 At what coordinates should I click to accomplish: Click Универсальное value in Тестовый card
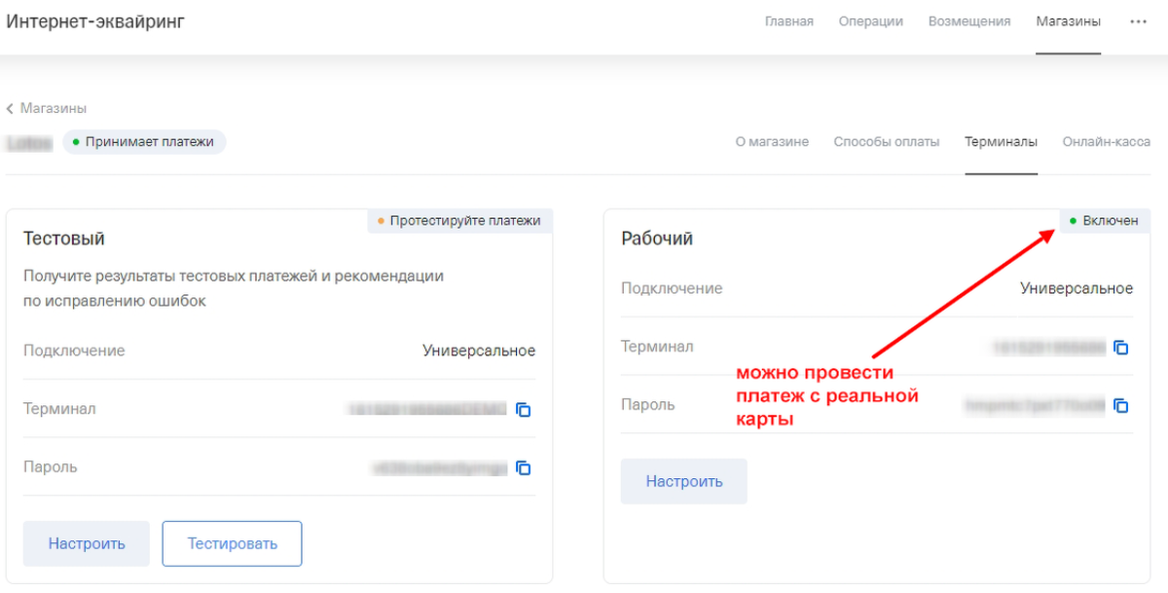pyautogui.click(x=479, y=351)
